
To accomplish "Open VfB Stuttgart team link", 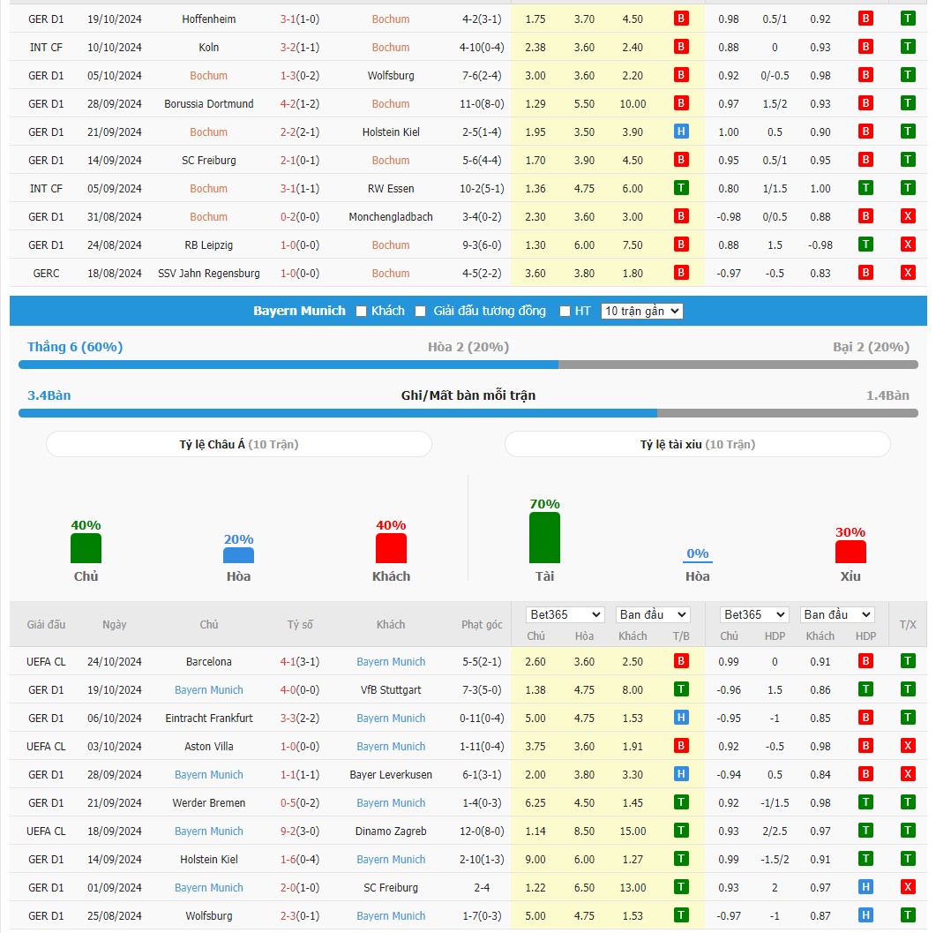I will [391, 690].
